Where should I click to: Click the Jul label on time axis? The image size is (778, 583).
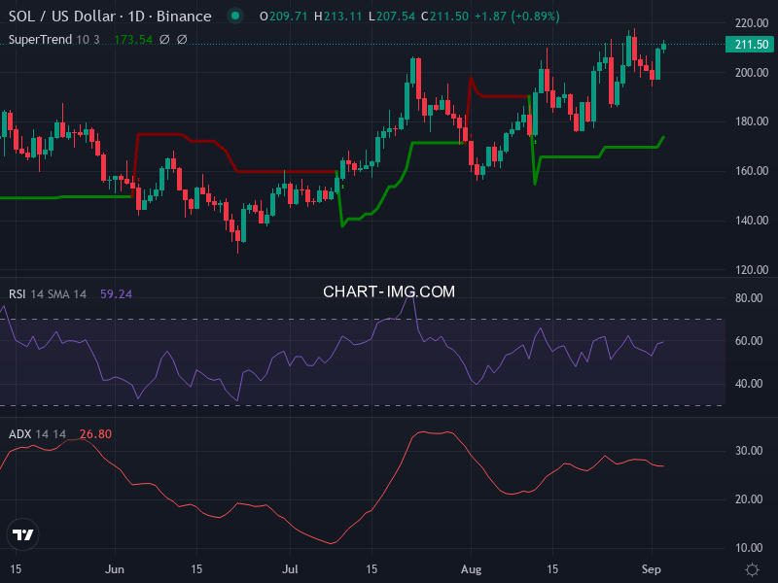click(x=291, y=567)
